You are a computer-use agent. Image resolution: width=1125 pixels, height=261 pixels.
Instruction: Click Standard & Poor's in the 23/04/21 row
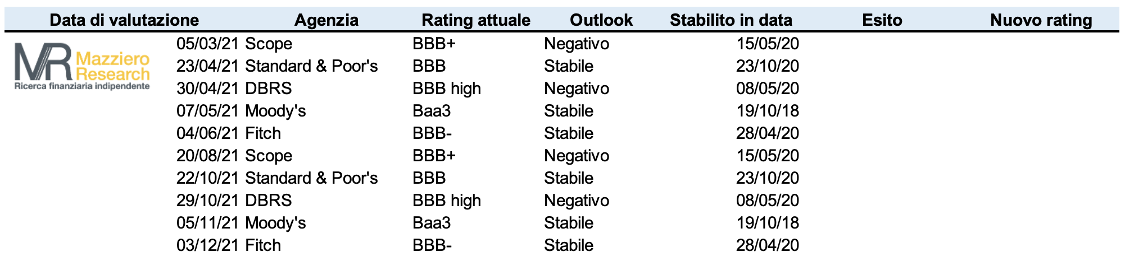(312, 66)
